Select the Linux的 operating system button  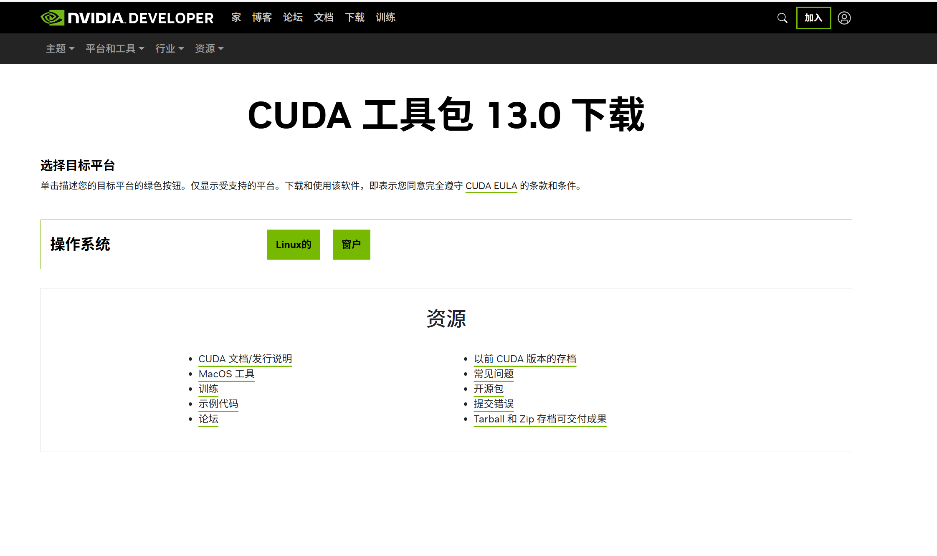(x=293, y=245)
